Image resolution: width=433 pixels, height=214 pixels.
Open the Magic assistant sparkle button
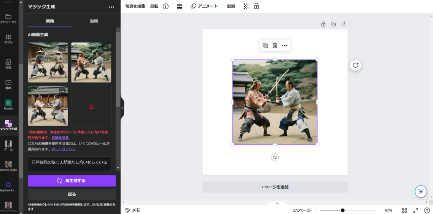click(420, 191)
